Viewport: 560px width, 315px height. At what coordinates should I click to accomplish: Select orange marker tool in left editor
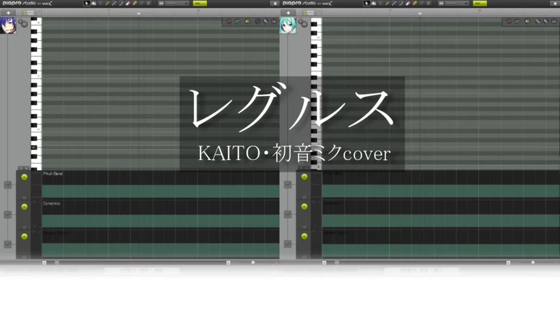(135, 3)
